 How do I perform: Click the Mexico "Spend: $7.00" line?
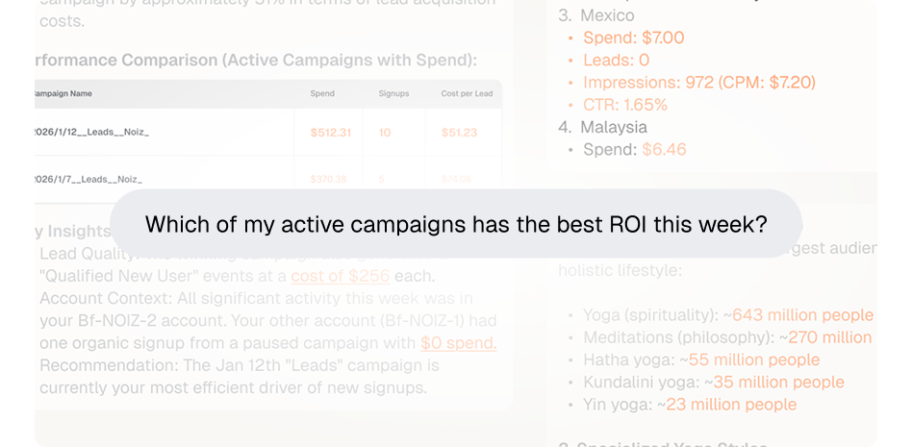[x=633, y=37]
